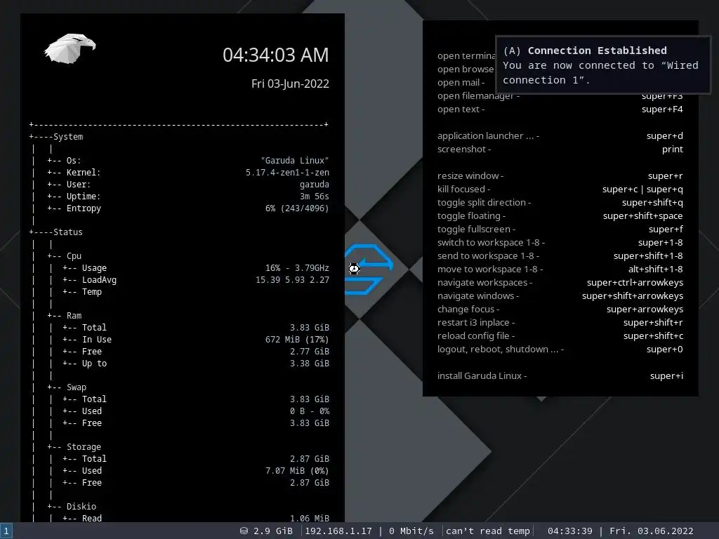The width and height of the screenshot is (719, 539).
Task: Click the Storage Free value 2.87 GiB
Action: coord(310,482)
